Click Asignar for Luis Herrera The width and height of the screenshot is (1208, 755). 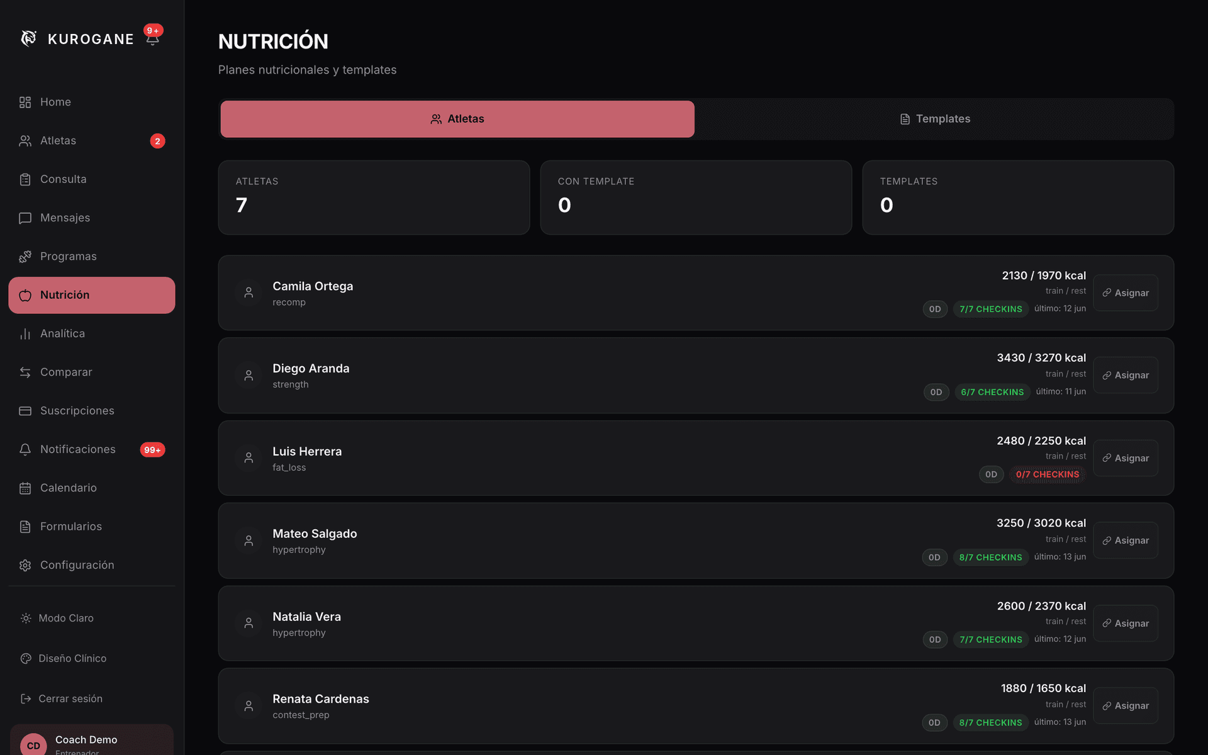1126,458
